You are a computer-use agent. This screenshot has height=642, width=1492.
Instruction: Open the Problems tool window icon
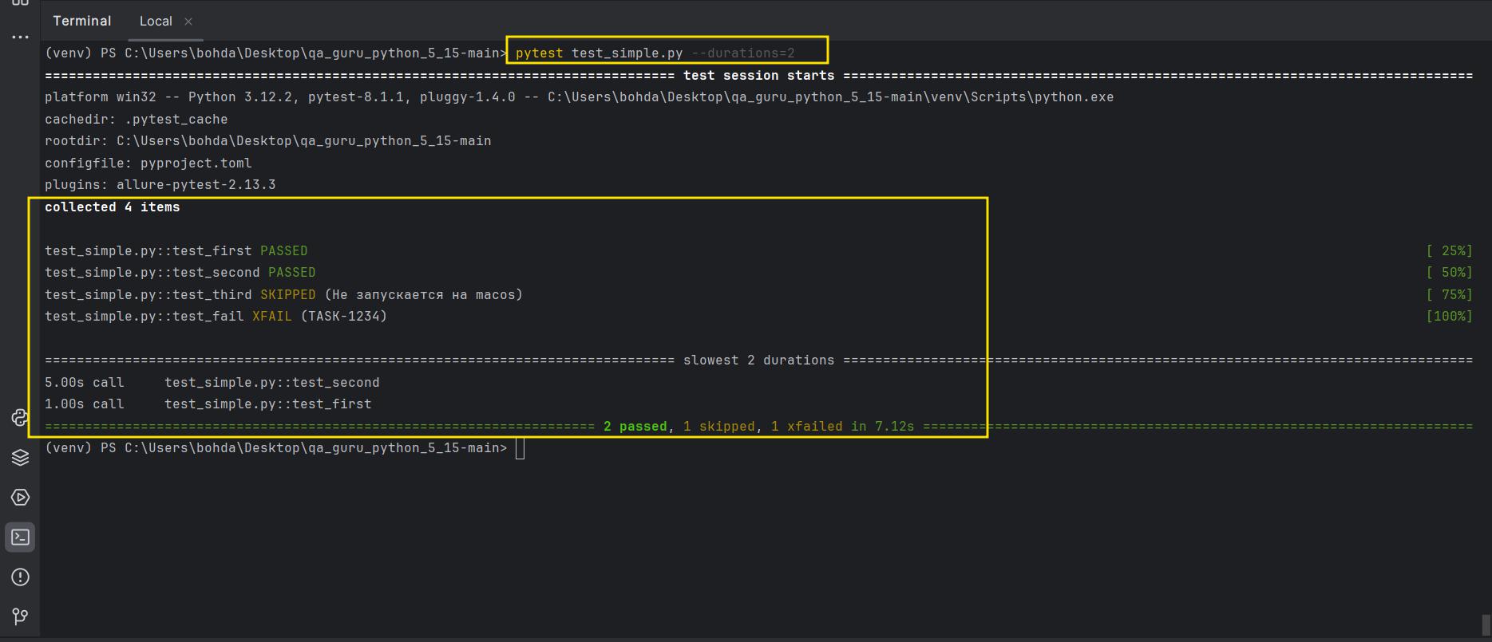tap(20, 577)
